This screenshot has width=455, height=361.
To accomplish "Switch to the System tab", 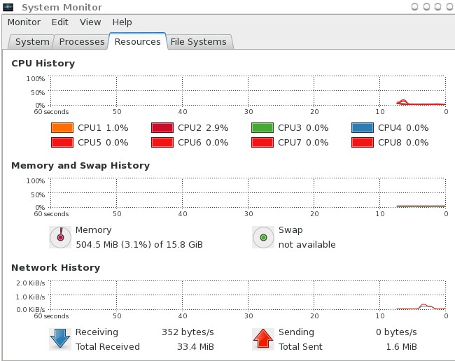I will (32, 42).
